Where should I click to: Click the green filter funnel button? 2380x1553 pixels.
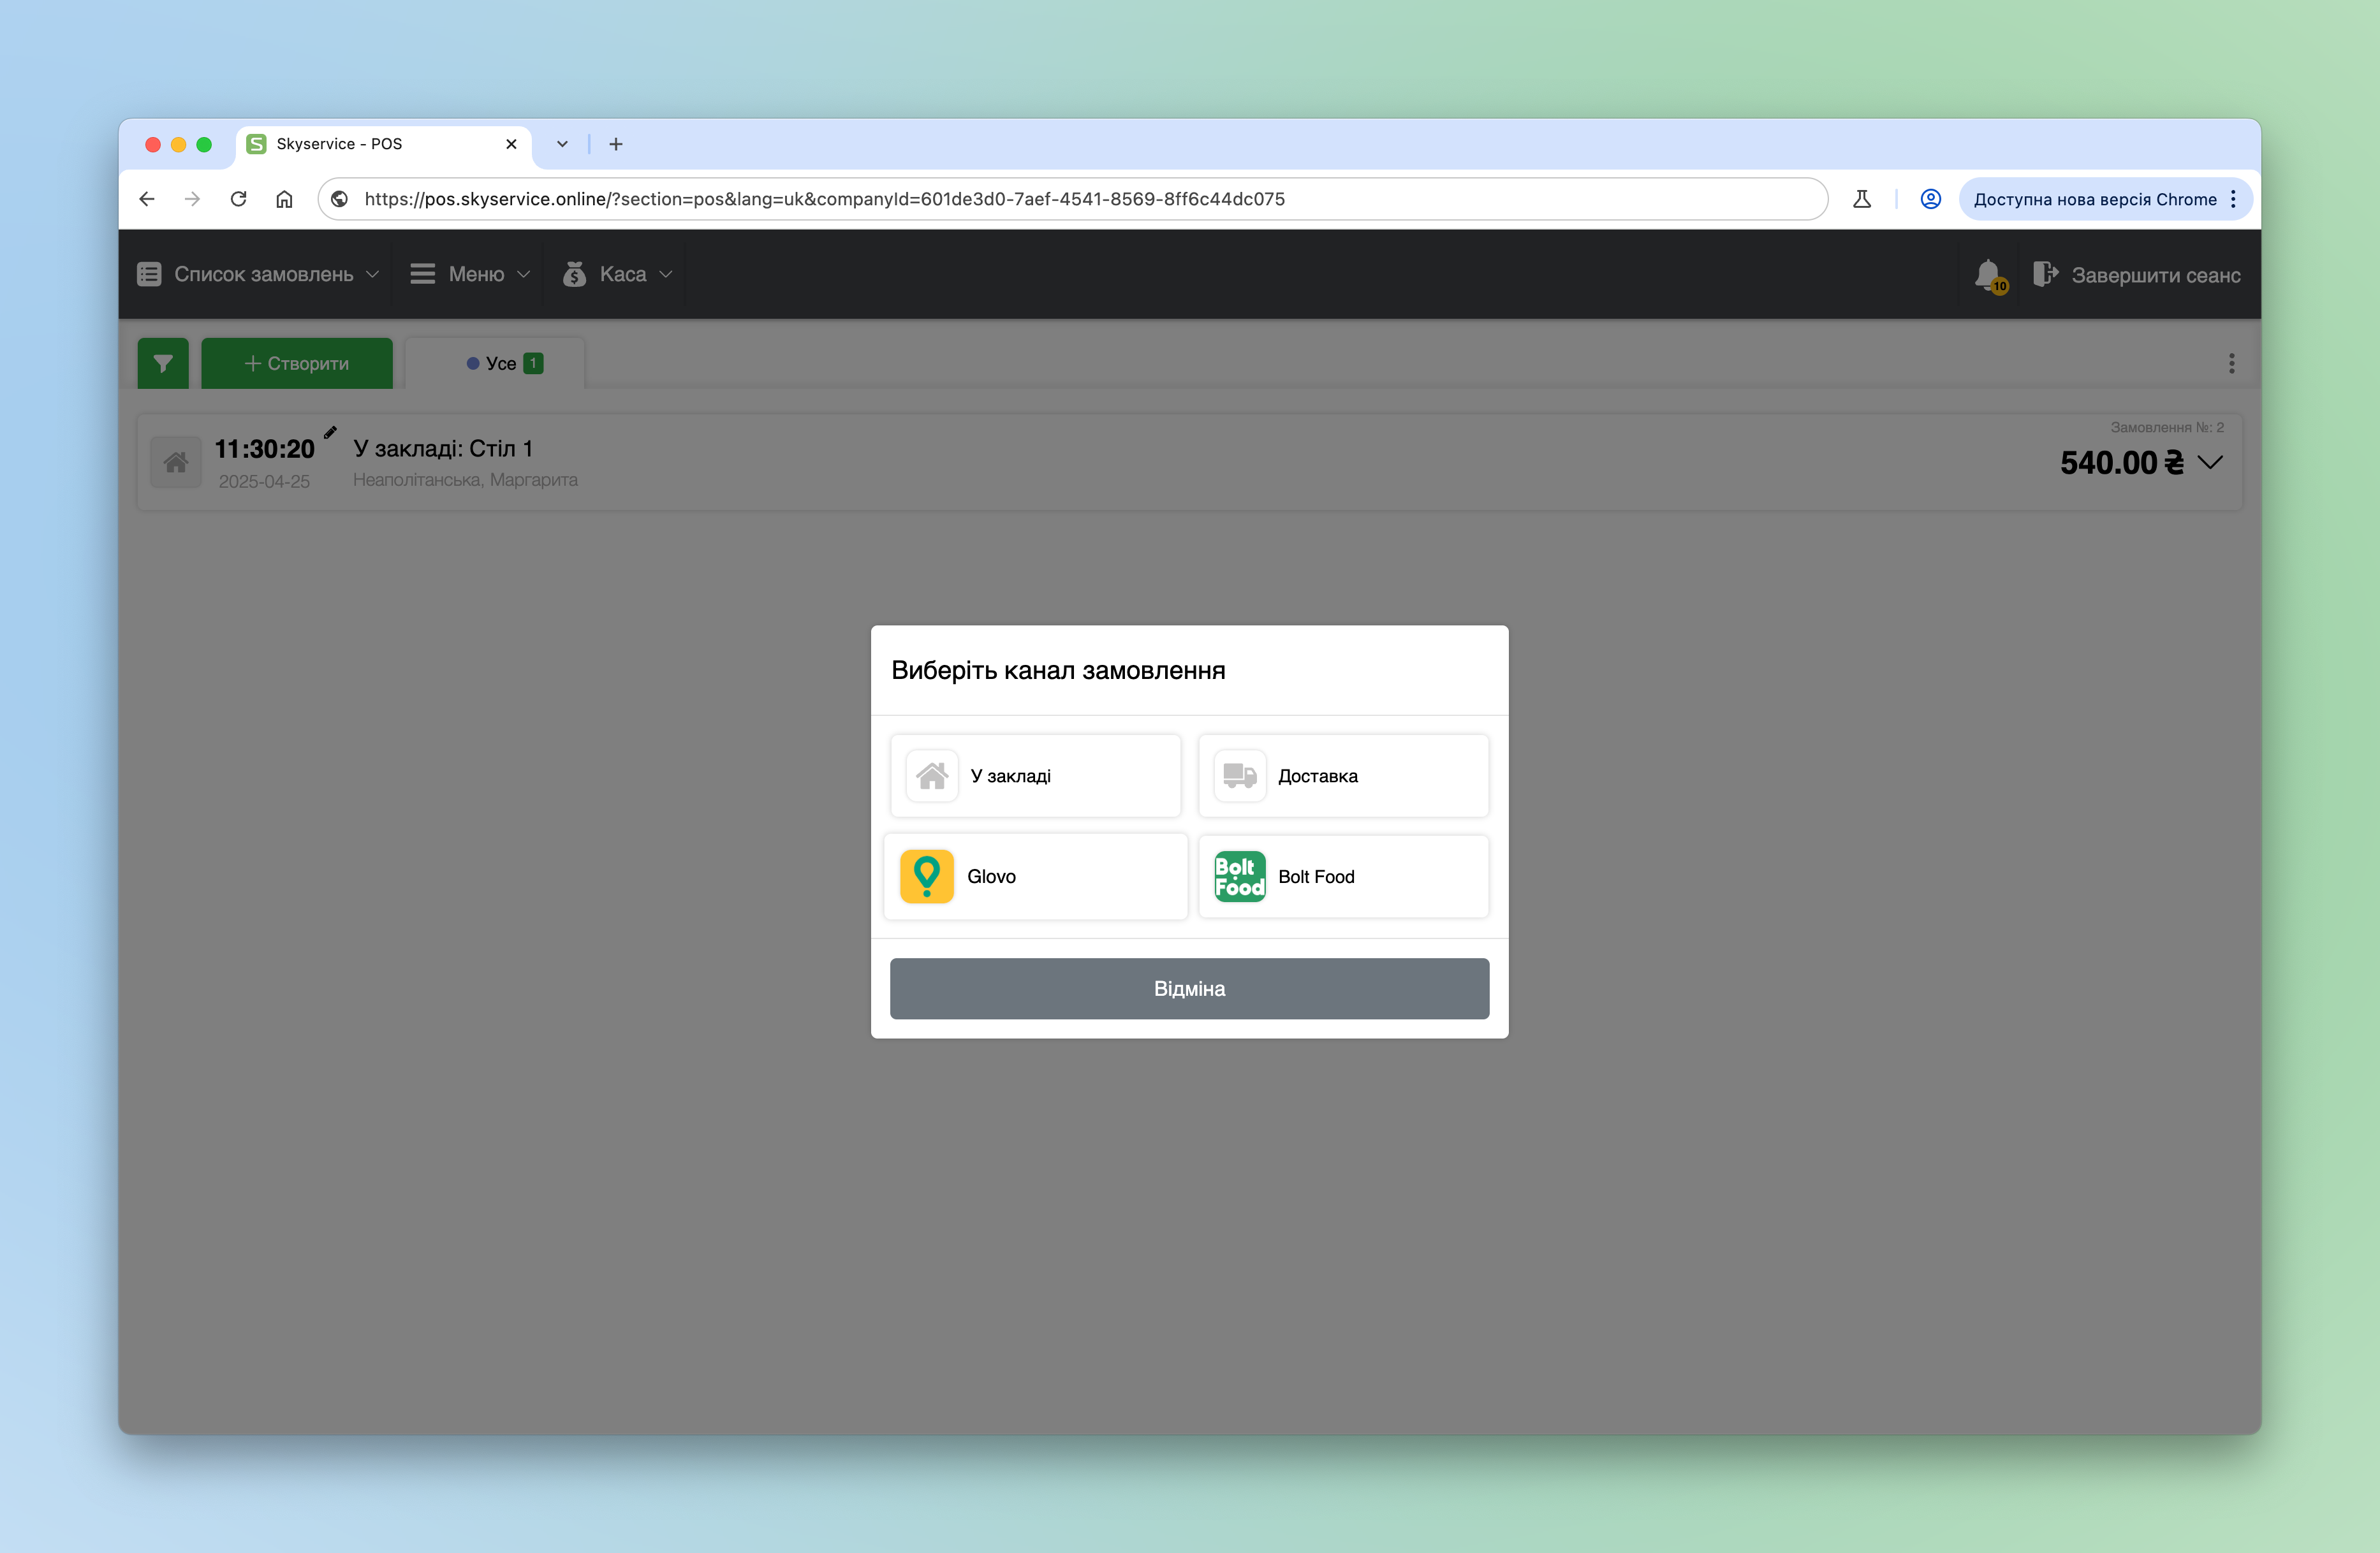[x=163, y=363]
